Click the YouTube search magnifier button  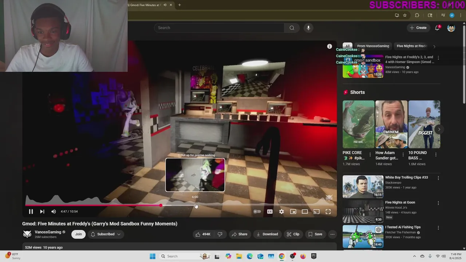click(292, 28)
